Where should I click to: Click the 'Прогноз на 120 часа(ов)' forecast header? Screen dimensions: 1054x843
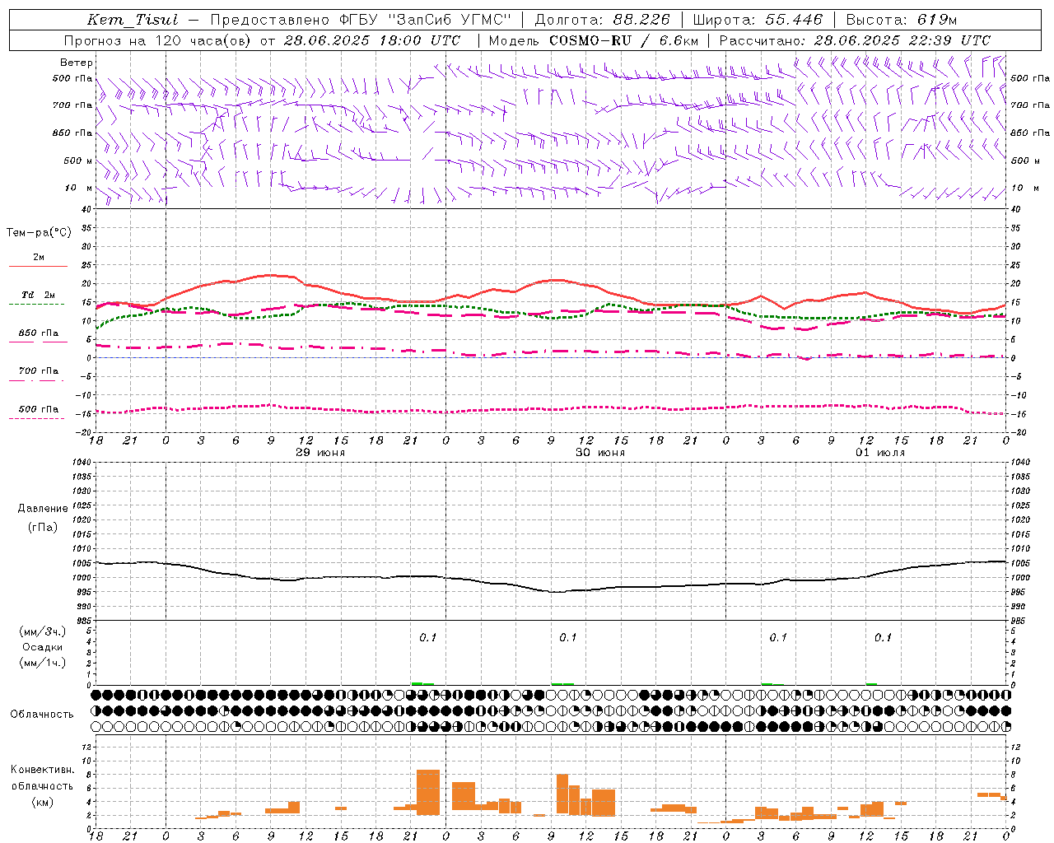coord(157,40)
